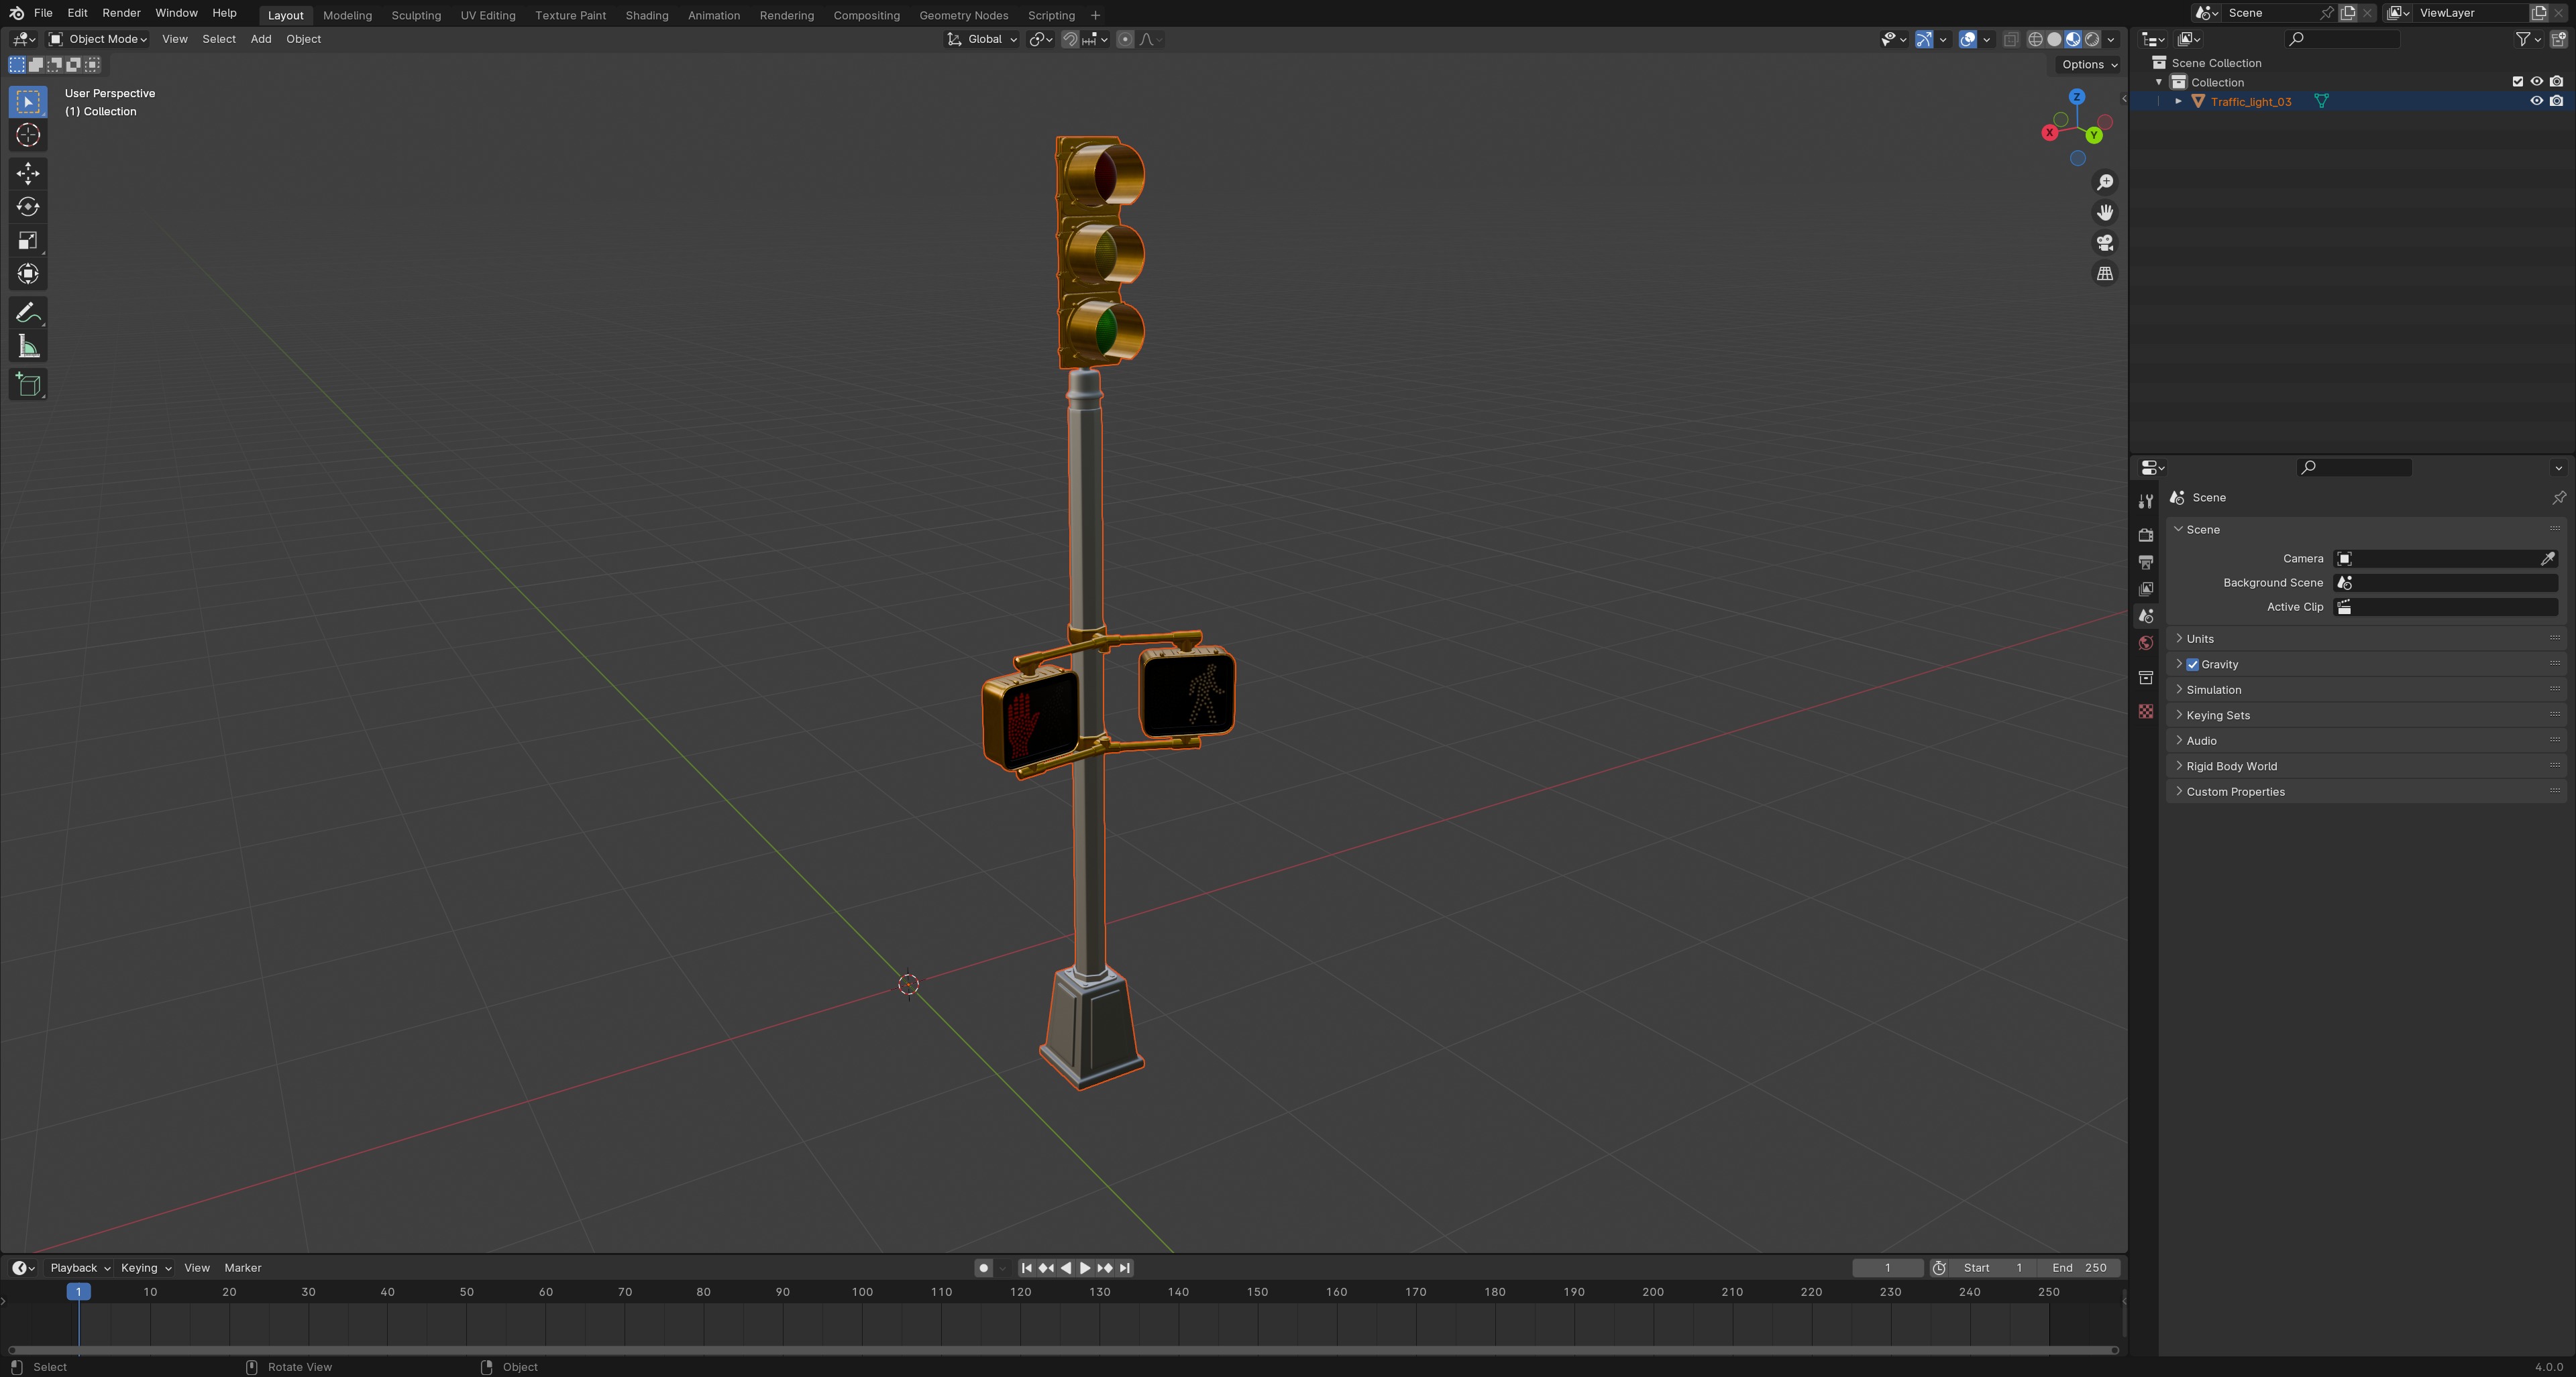Jump to the first frame

point(1026,1268)
